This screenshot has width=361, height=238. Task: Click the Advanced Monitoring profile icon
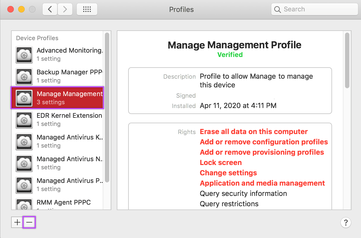coord(24,55)
